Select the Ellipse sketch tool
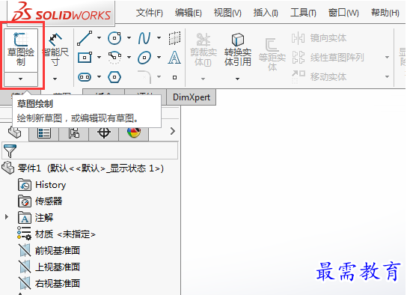Viewport: 407px width, 295px height. click(144, 58)
